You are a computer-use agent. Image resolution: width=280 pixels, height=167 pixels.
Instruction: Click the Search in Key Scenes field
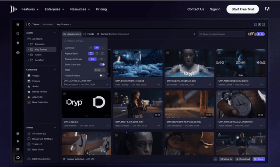(x=221, y=34)
